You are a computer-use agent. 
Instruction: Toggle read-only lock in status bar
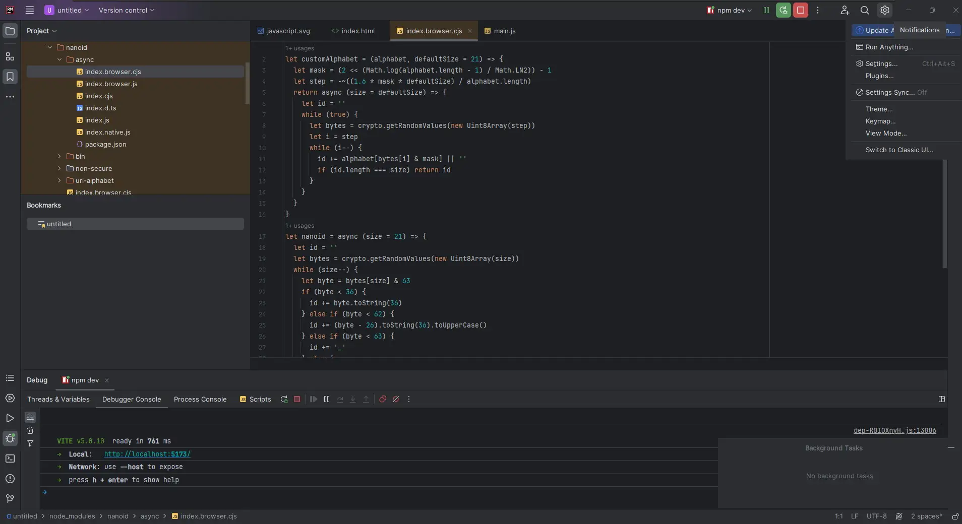pyautogui.click(x=955, y=516)
